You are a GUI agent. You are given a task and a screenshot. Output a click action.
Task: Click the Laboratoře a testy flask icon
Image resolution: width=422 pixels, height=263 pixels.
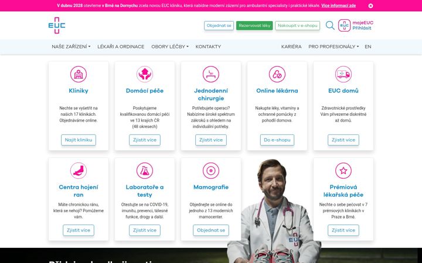pos(145,171)
